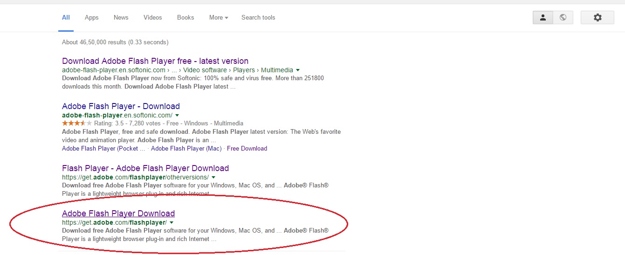Screen dimensions: 625x255
Task: Expand arrow next to otherversions URL
Action: (x=213, y=178)
